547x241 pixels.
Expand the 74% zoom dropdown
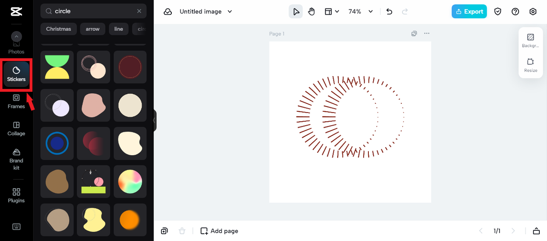(x=371, y=12)
